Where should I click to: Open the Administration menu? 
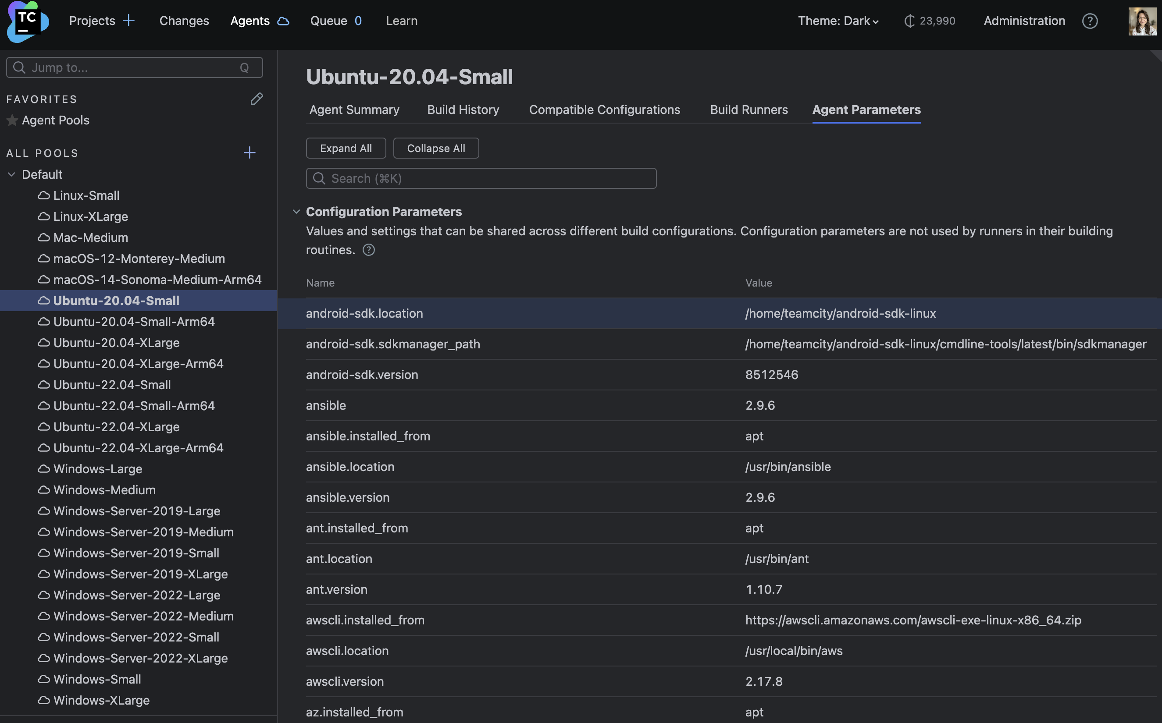1024,21
